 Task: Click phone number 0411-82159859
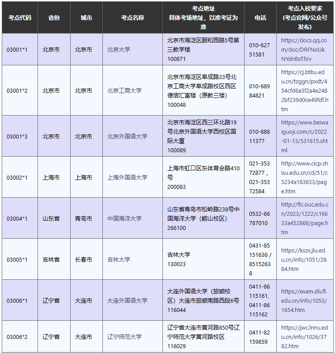coord(260,337)
